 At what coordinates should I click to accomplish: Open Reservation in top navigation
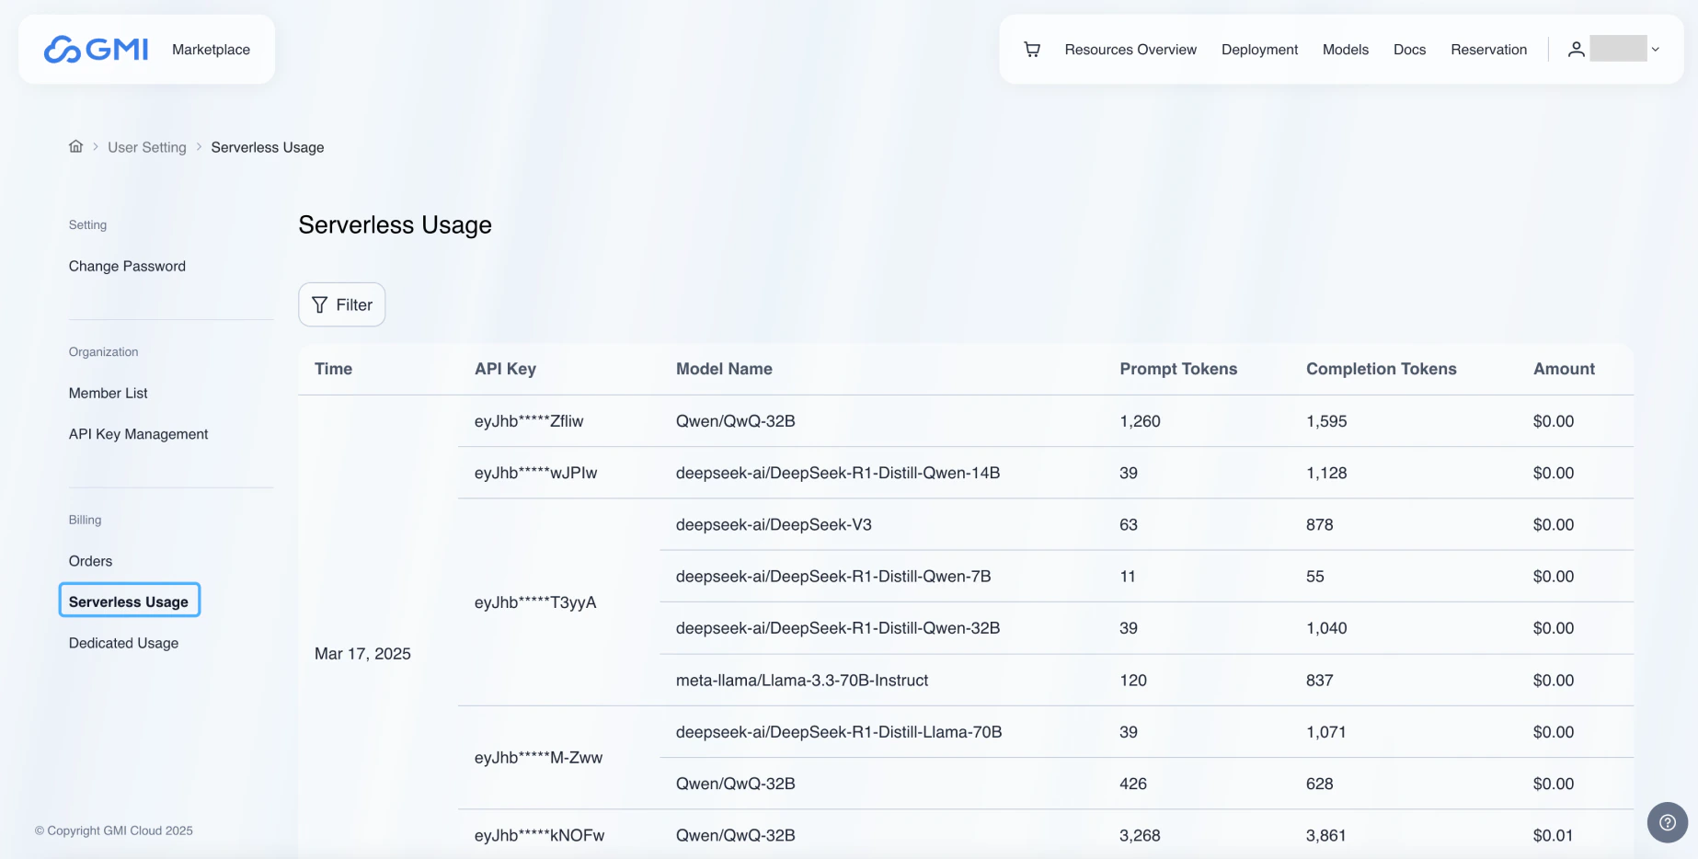[1488, 50]
